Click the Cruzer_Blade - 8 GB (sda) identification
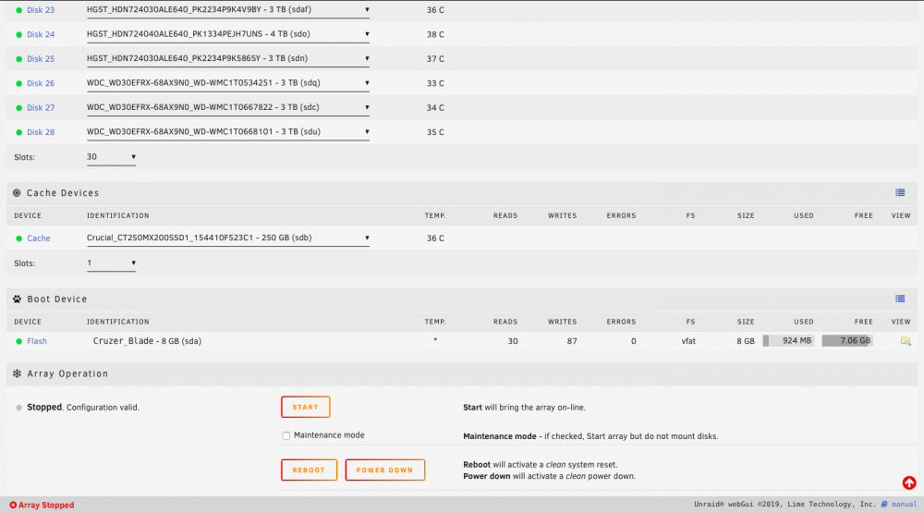The image size is (924, 513). tap(147, 341)
